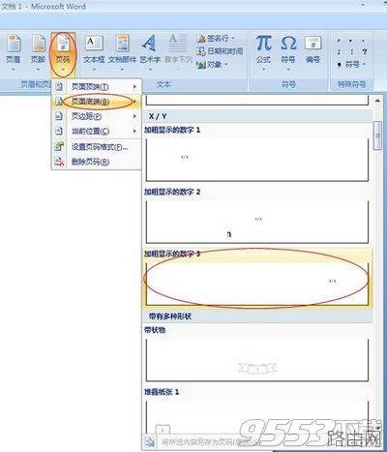Viewport: 387px width, 452px height.
Task: Click the 编号 (Number) button
Action: [313, 50]
